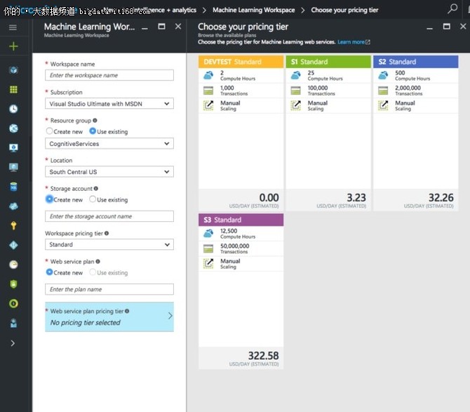
Task: Click the Workspace pricing tier info icon
Action: 107,233
